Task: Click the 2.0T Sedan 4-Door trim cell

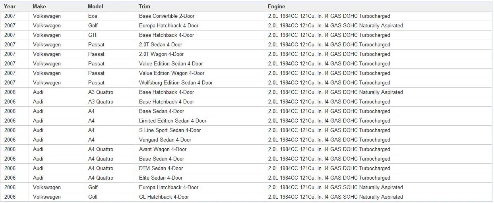Action: (161, 45)
